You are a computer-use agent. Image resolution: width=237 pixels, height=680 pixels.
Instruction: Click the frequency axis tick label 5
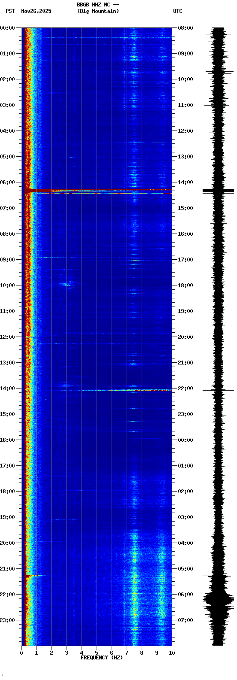tap(97, 653)
